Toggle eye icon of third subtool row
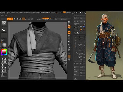The height and width of the screenshot is (92, 123). (85, 43)
